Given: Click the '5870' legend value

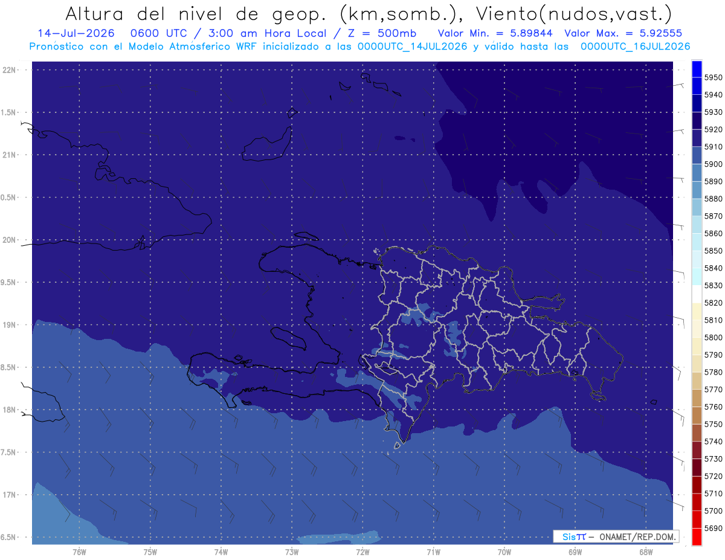Looking at the screenshot, I should point(714,216).
